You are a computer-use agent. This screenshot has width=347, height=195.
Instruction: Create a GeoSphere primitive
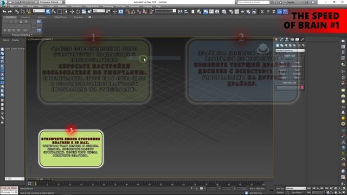[x=297, y=66]
